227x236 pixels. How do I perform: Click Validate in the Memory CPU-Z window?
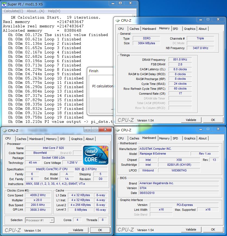tap(191, 120)
